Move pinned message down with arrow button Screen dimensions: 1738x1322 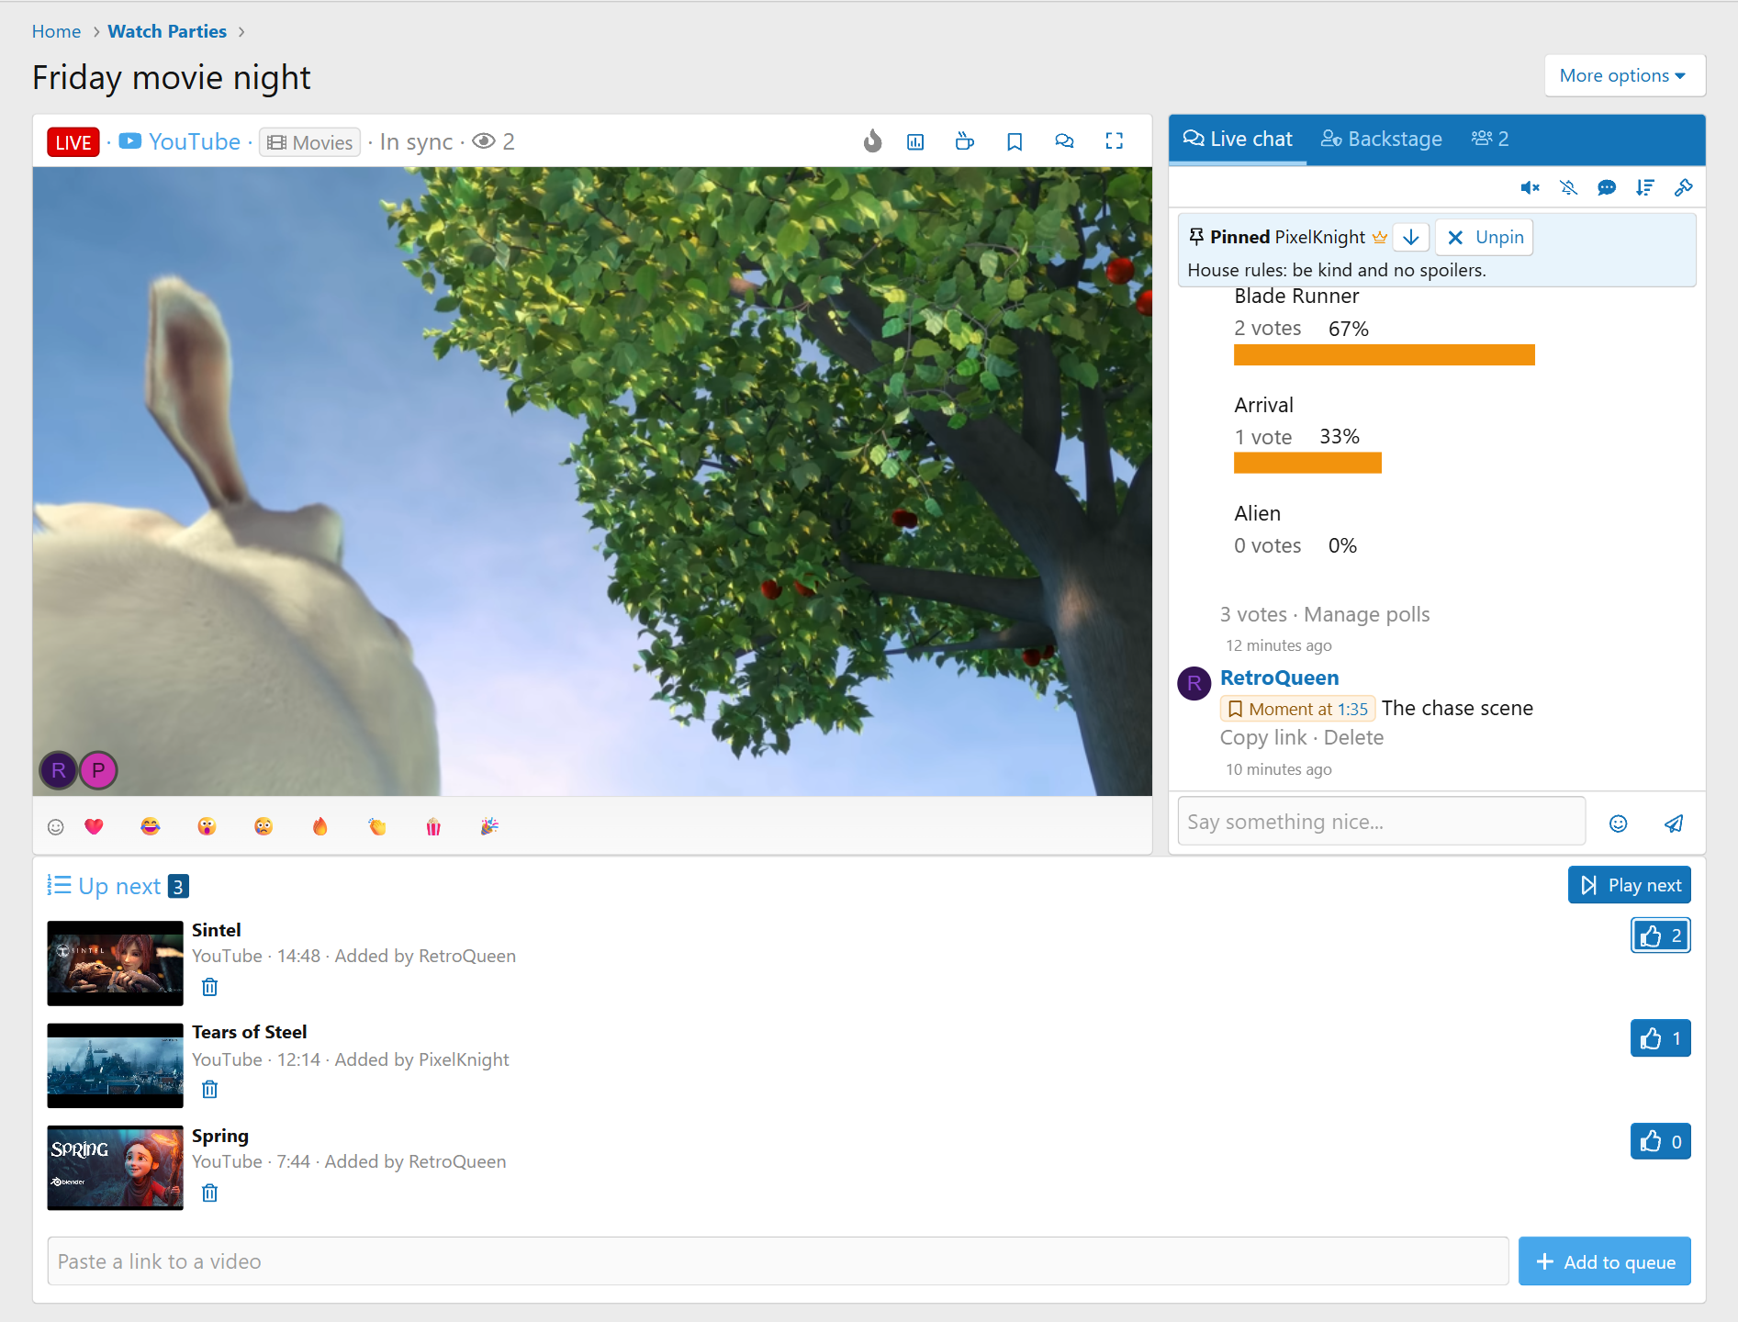coord(1411,237)
